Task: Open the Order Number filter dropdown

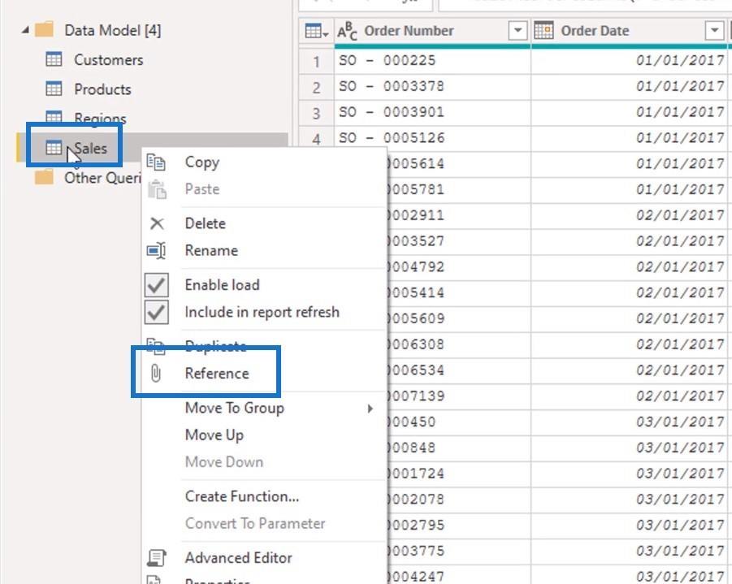Action: pos(518,31)
